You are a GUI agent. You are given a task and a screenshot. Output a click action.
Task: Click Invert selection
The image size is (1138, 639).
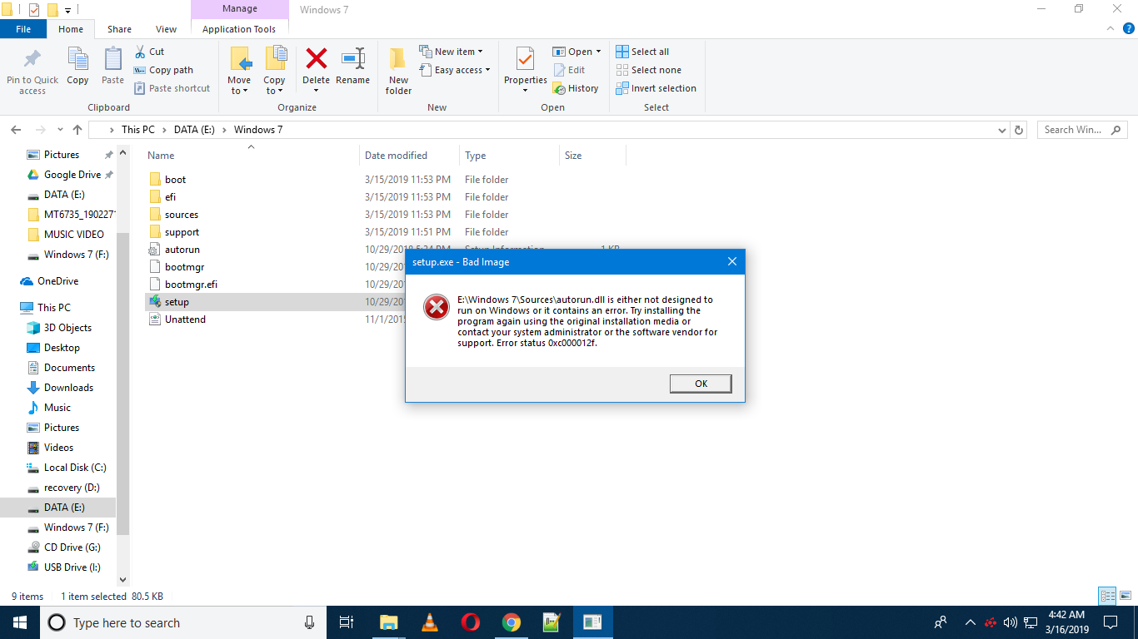656,88
